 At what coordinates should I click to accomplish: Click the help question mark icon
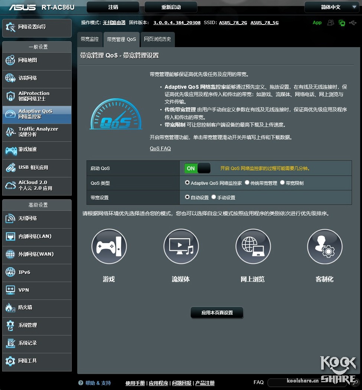point(81,383)
